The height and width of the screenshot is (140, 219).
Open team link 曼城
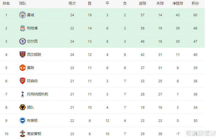tap(31, 15)
